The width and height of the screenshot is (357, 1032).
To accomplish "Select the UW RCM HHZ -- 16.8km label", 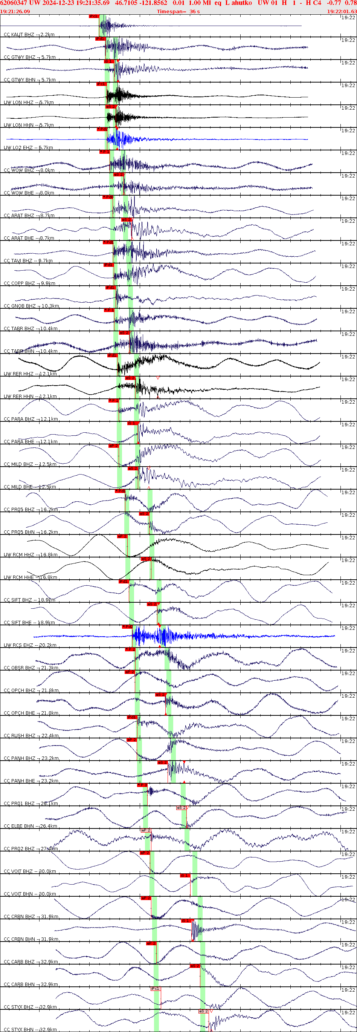I will pyautogui.click(x=31, y=555).
